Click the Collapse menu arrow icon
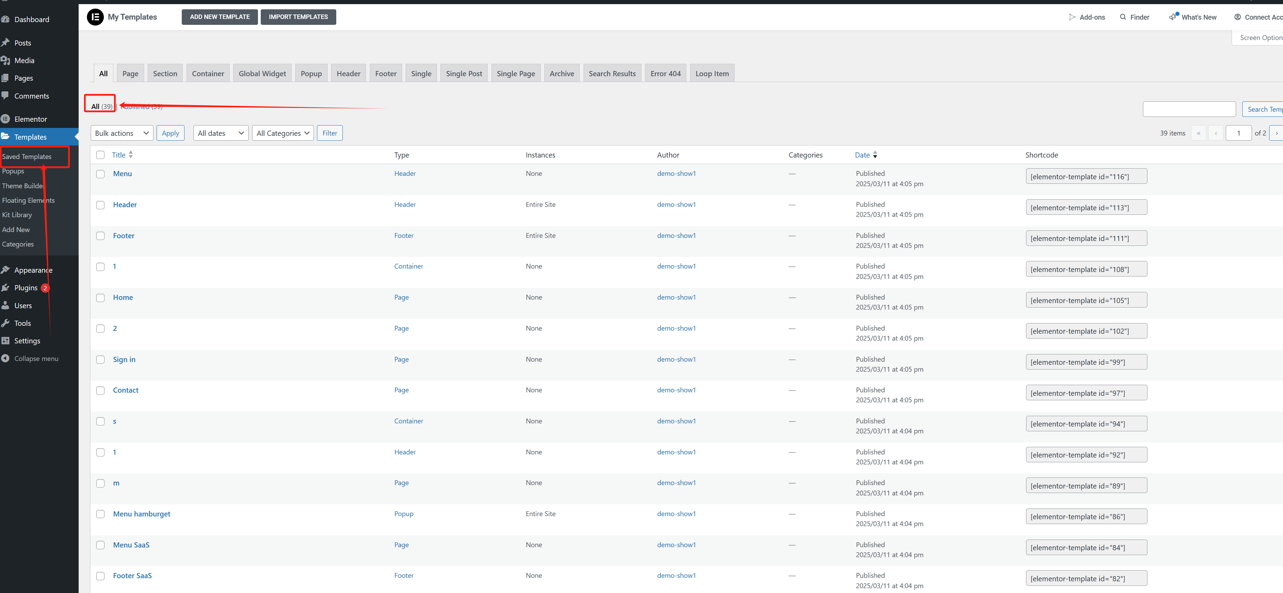This screenshot has height=593, width=1283. pos(6,359)
